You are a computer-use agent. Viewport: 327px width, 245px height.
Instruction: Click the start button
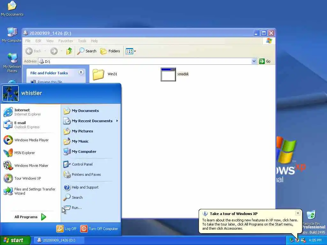pos(15,240)
